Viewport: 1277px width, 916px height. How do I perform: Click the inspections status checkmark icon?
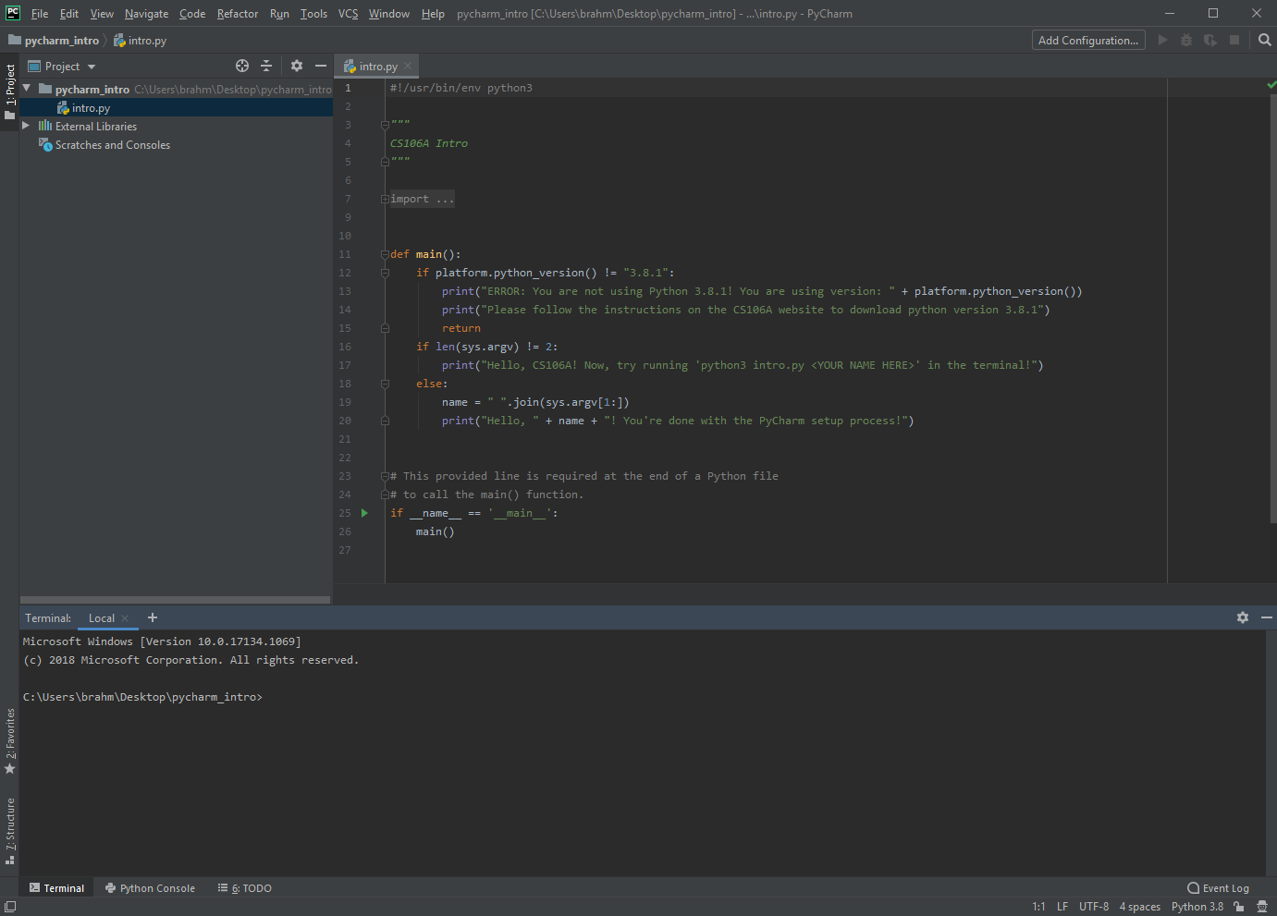tap(1271, 83)
